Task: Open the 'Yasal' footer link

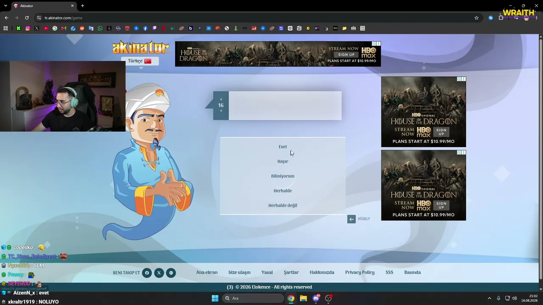Action: click(x=267, y=272)
